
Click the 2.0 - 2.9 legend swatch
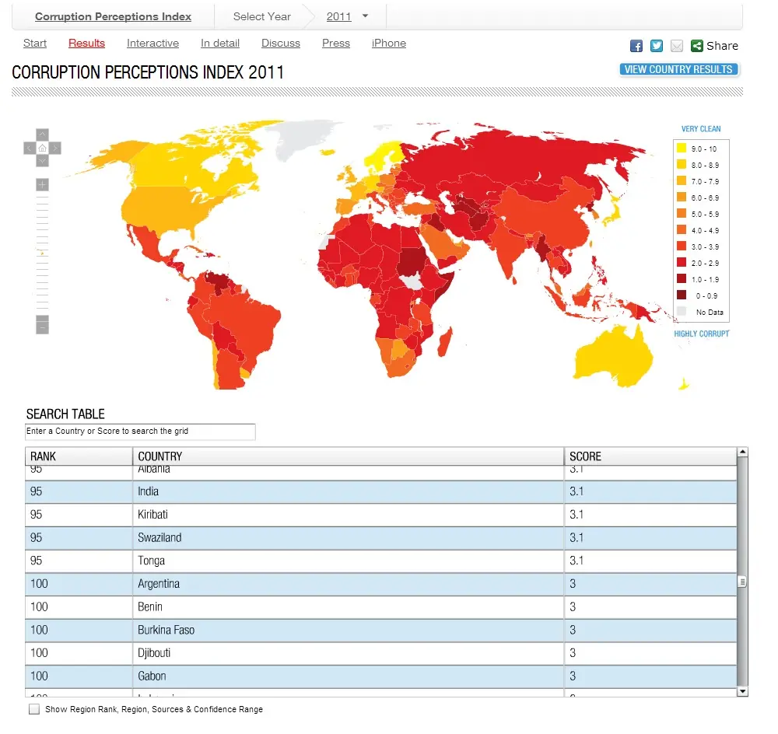682,262
